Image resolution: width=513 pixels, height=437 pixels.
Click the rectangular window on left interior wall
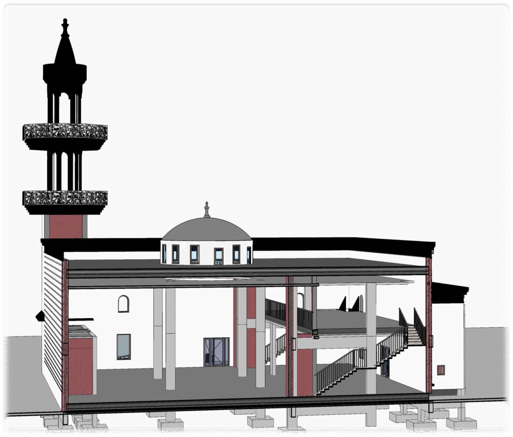(x=123, y=346)
